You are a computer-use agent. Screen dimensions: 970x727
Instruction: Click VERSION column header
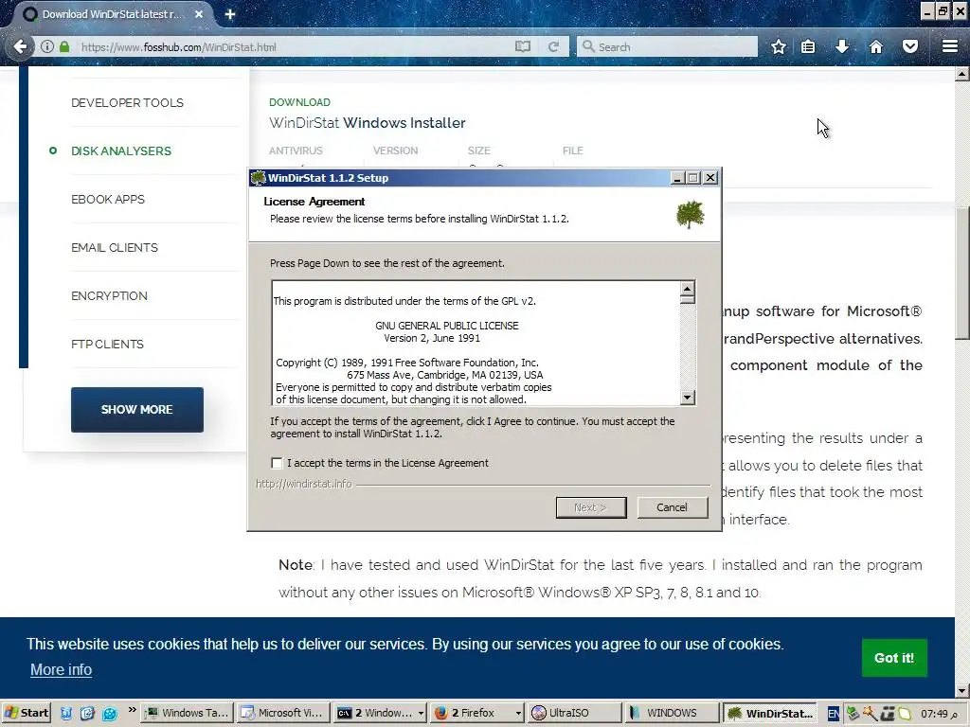pyautogui.click(x=395, y=151)
